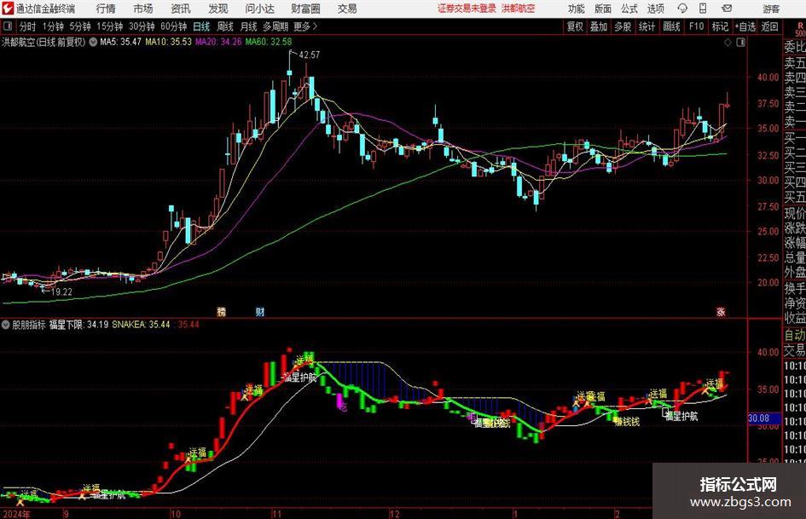The image size is (806, 519).
Task: Switch to 30分钟 chart period
Action: (x=142, y=26)
